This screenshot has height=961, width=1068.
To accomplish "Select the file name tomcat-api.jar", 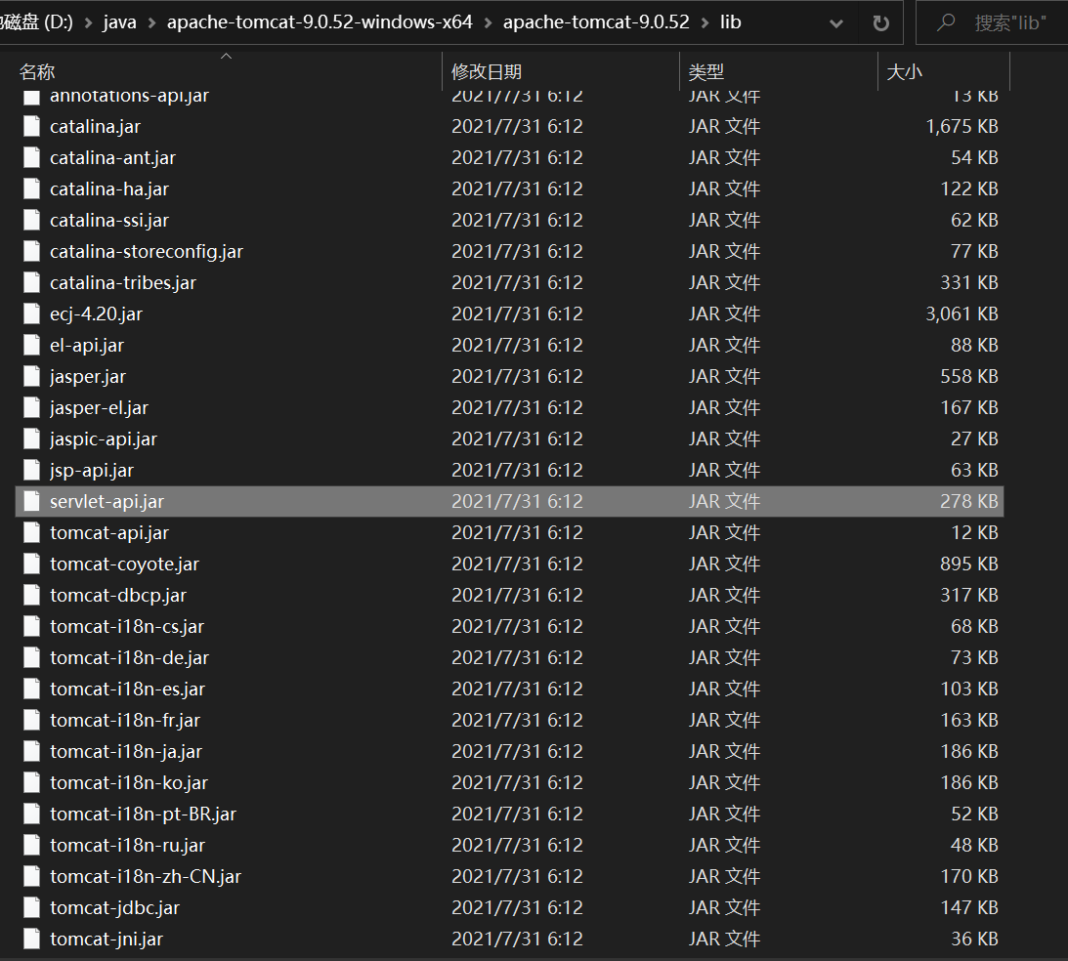I will (109, 533).
